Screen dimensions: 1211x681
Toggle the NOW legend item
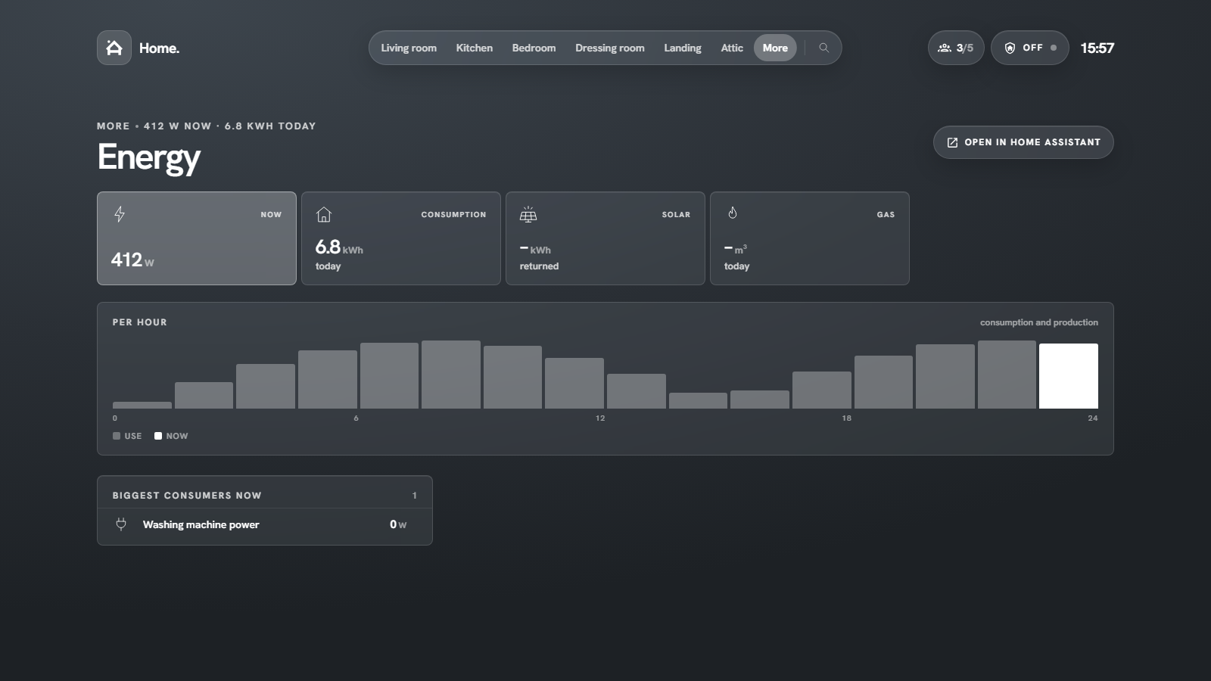pyautogui.click(x=171, y=436)
